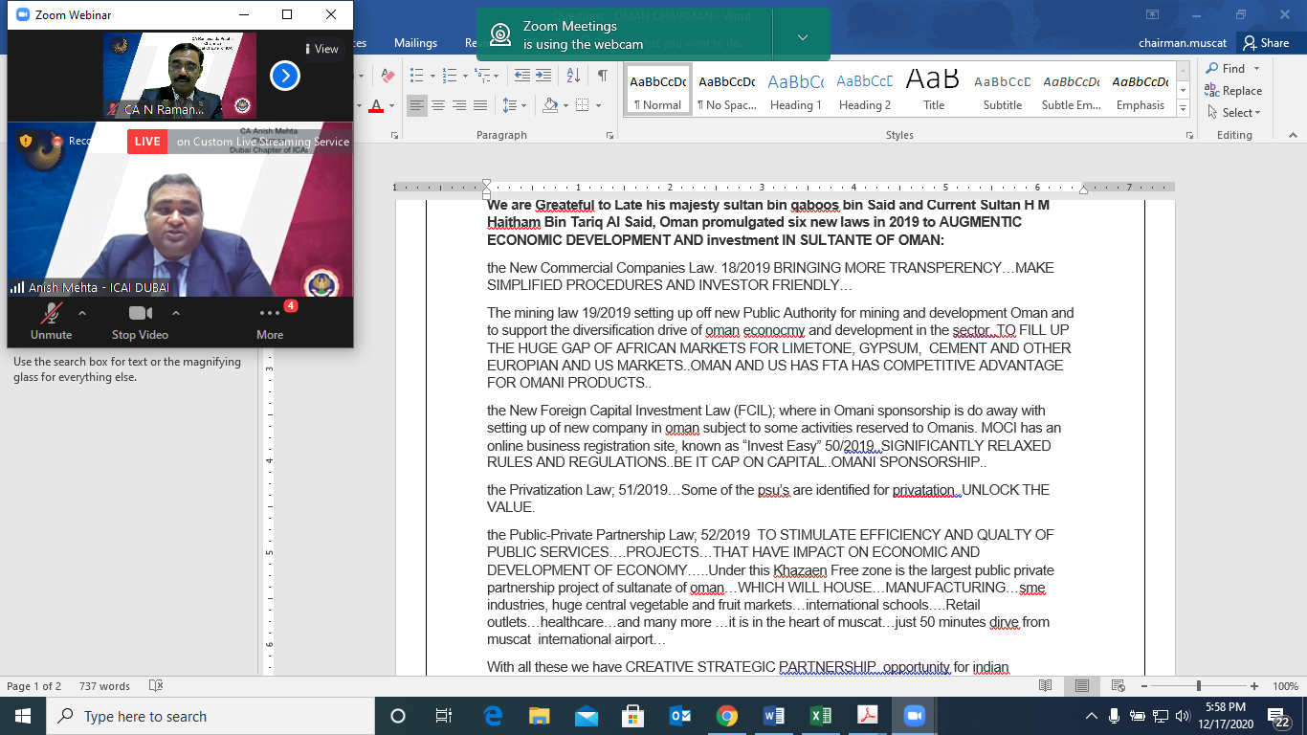
Task: Click the zoom slider in status bar
Action: 1199,686
